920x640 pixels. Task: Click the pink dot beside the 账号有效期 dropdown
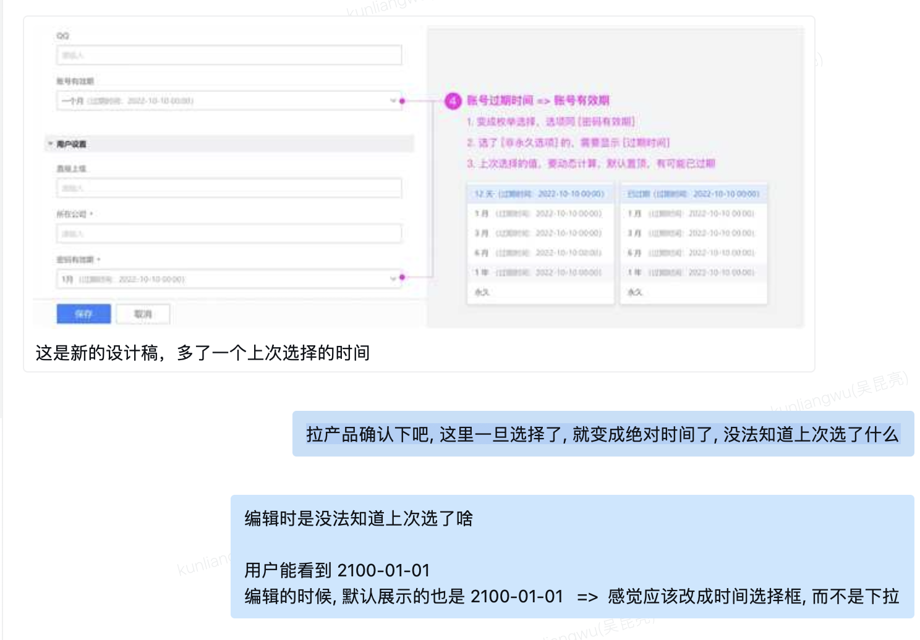click(x=403, y=99)
